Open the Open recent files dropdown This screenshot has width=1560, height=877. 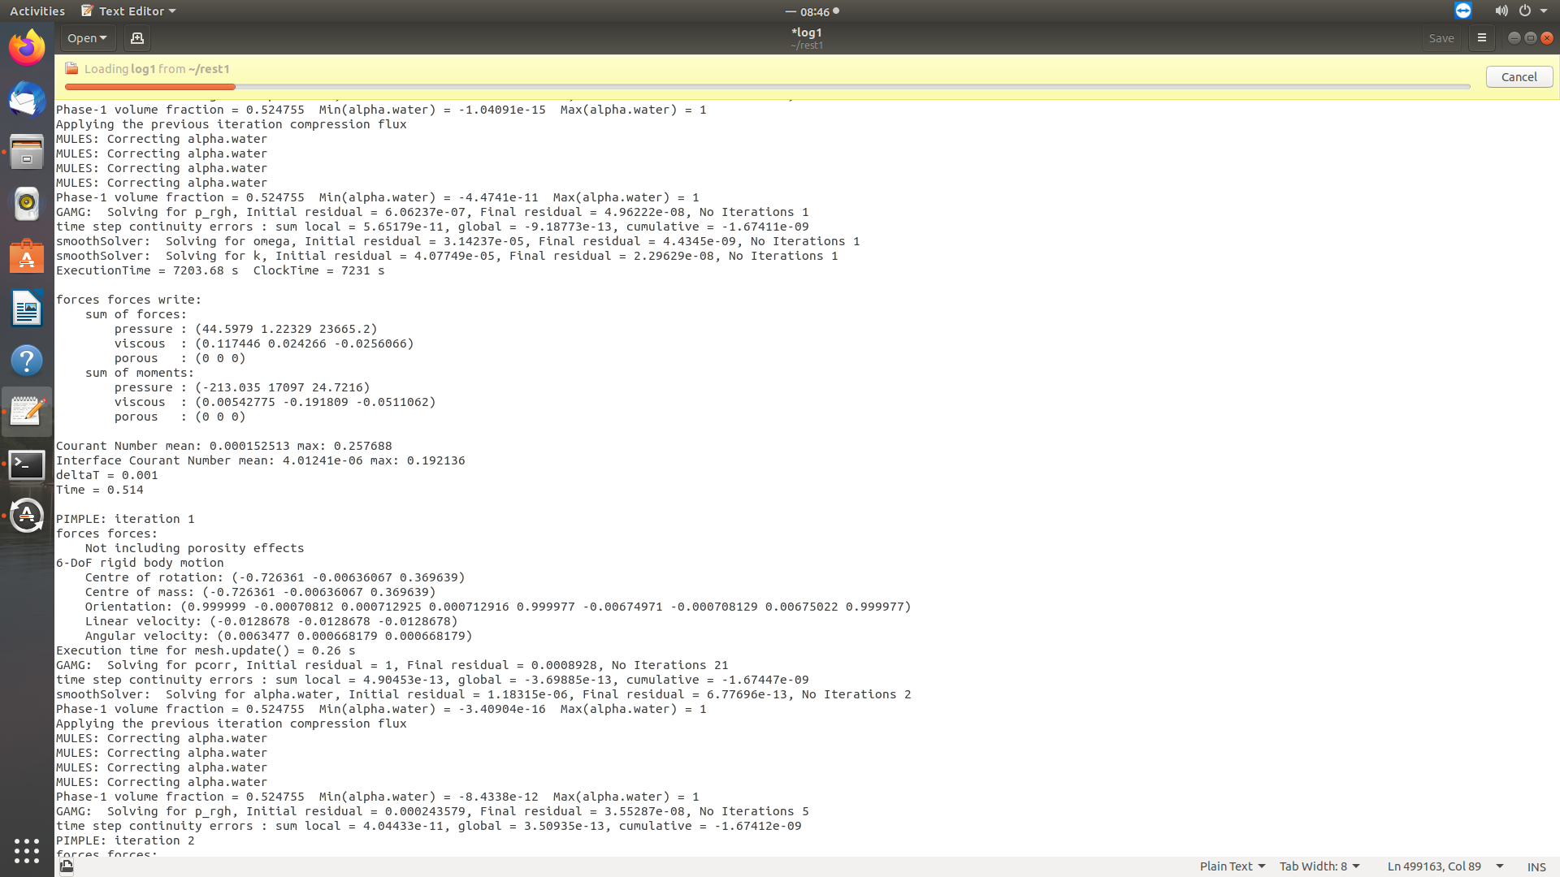click(x=88, y=38)
